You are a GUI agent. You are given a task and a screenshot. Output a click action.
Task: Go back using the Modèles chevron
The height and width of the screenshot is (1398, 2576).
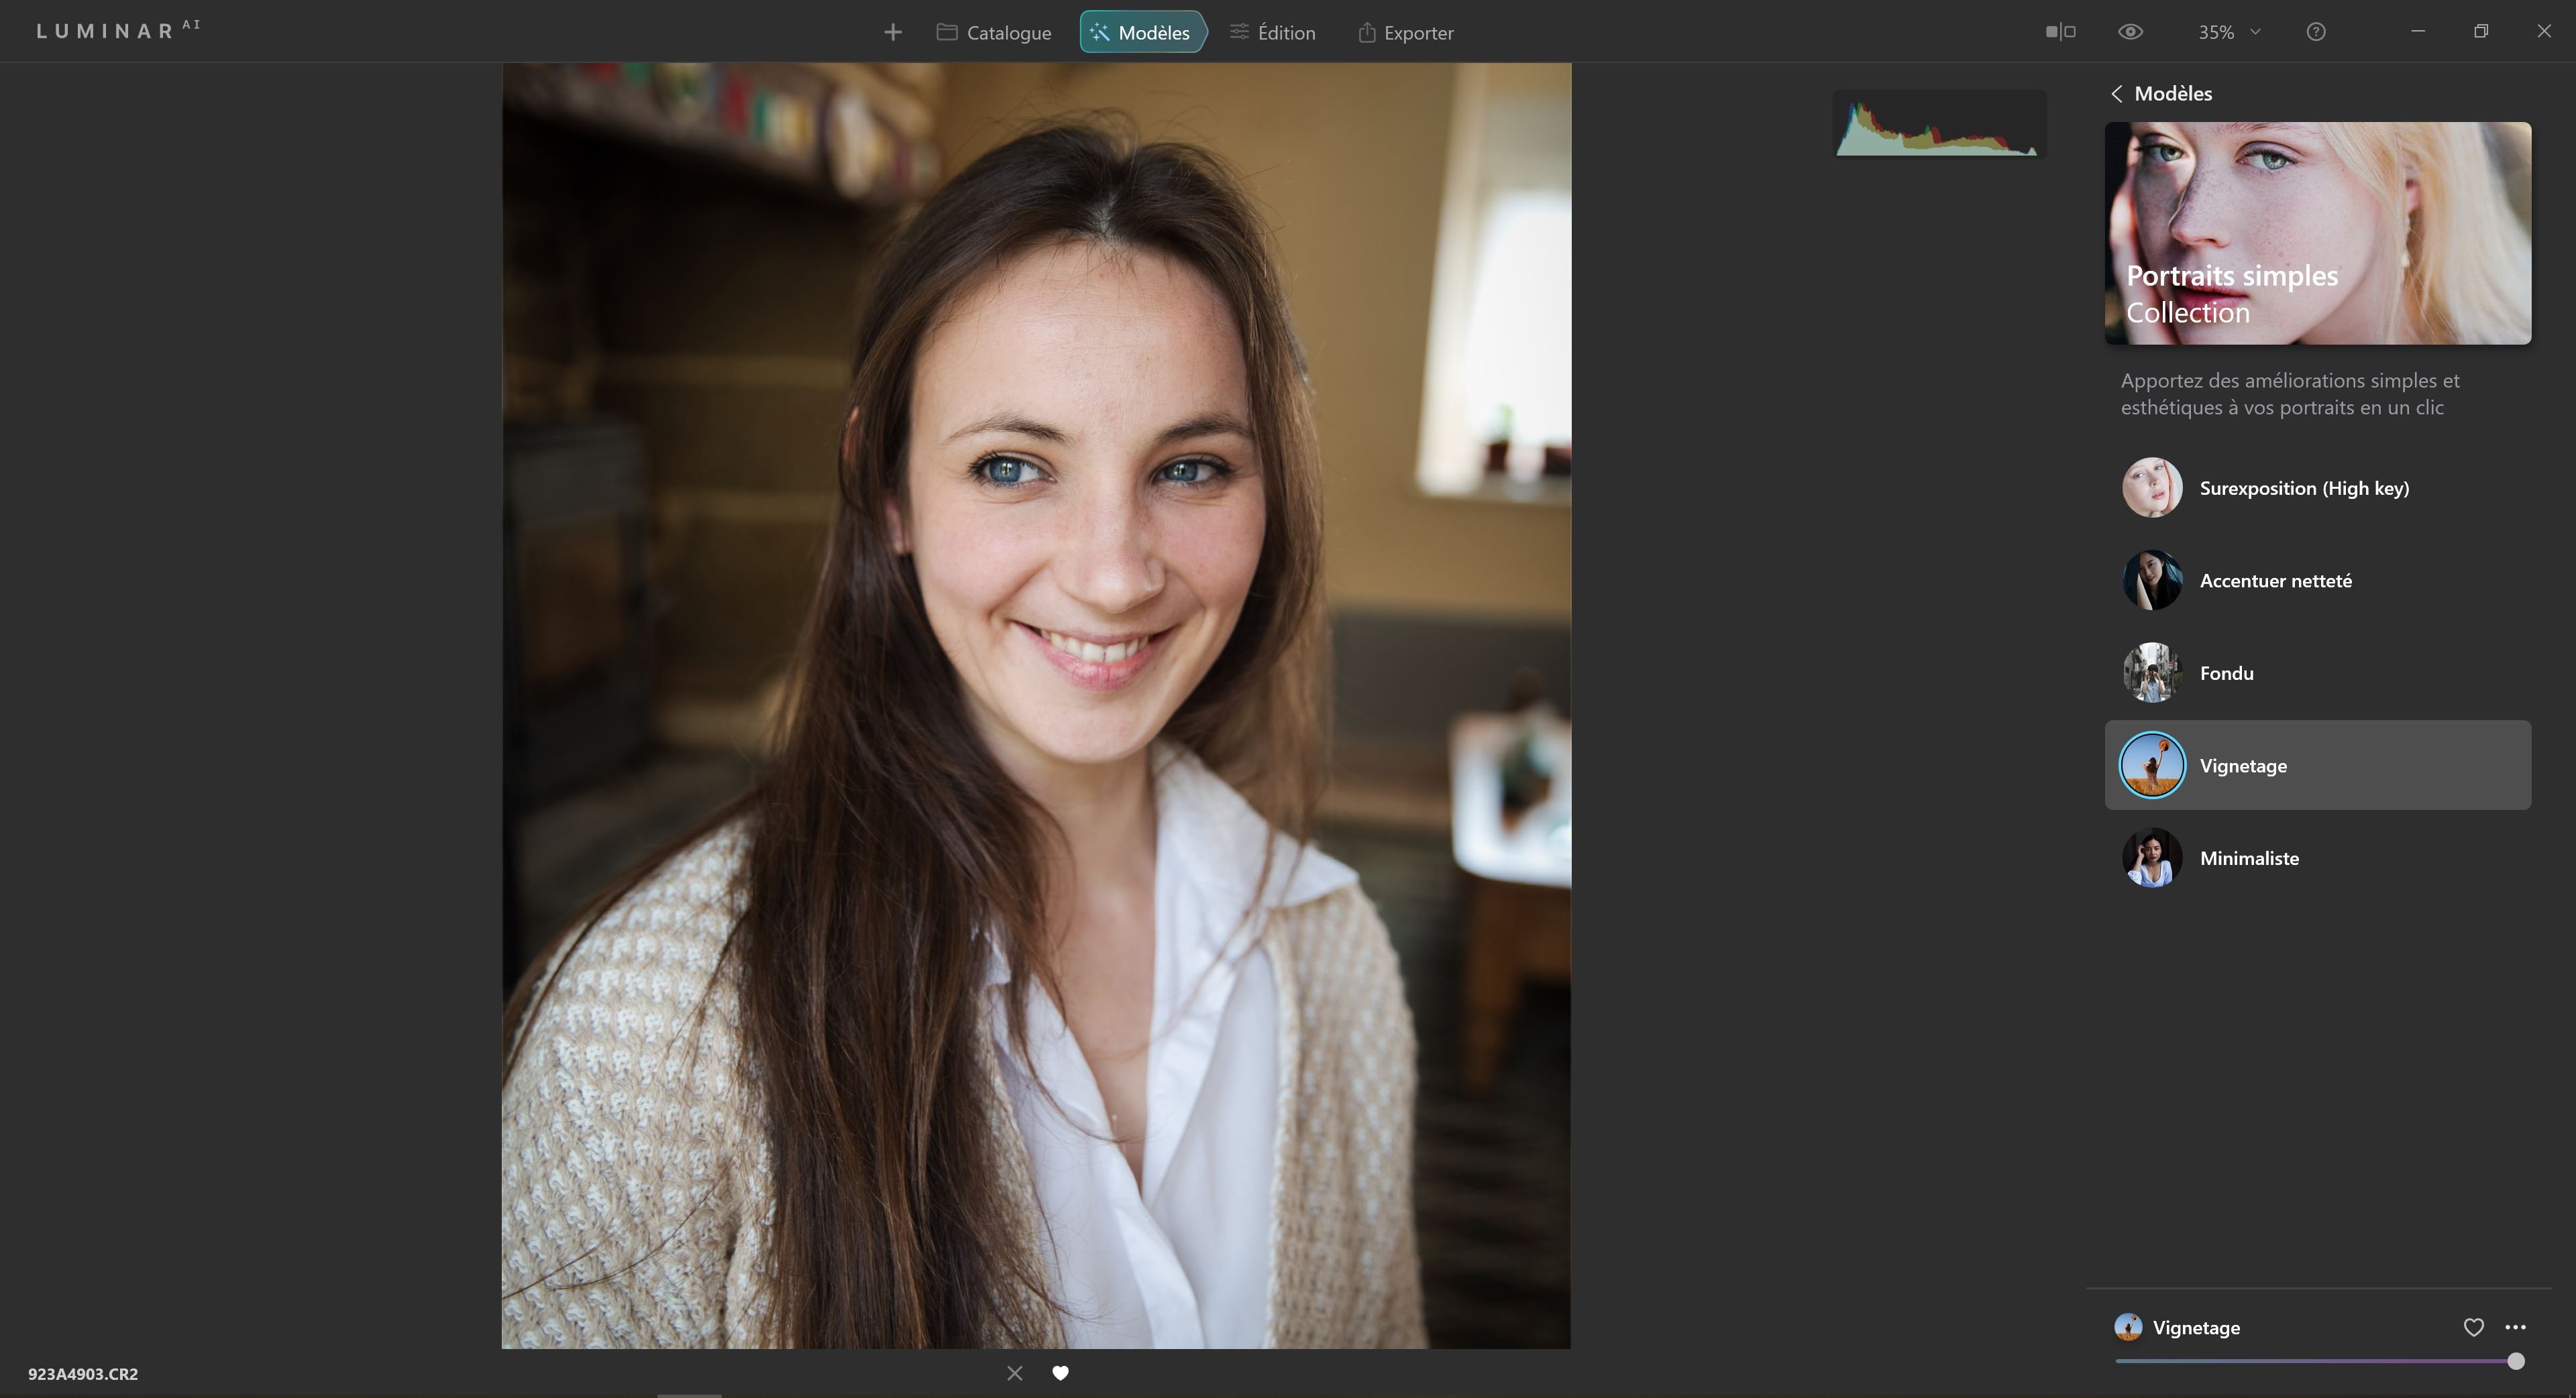pos(2117,94)
